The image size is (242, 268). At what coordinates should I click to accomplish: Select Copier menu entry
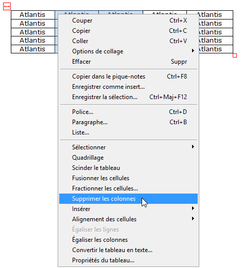coord(128,31)
